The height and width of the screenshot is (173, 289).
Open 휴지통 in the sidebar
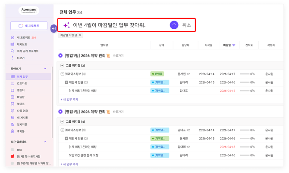click(x=21, y=131)
